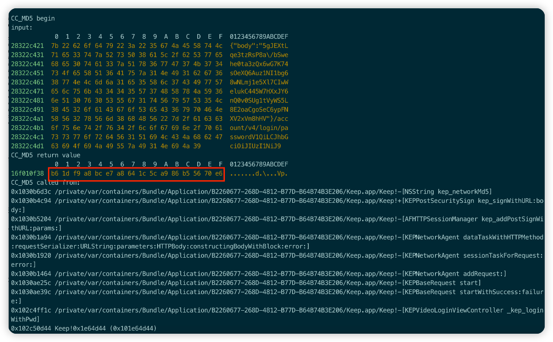Select the address 28322c471

(x=27, y=91)
